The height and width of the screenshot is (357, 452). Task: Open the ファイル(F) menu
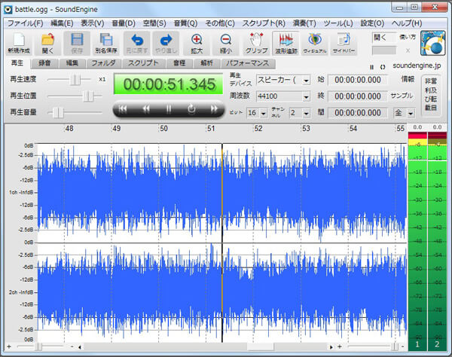pyautogui.click(x=25, y=23)
